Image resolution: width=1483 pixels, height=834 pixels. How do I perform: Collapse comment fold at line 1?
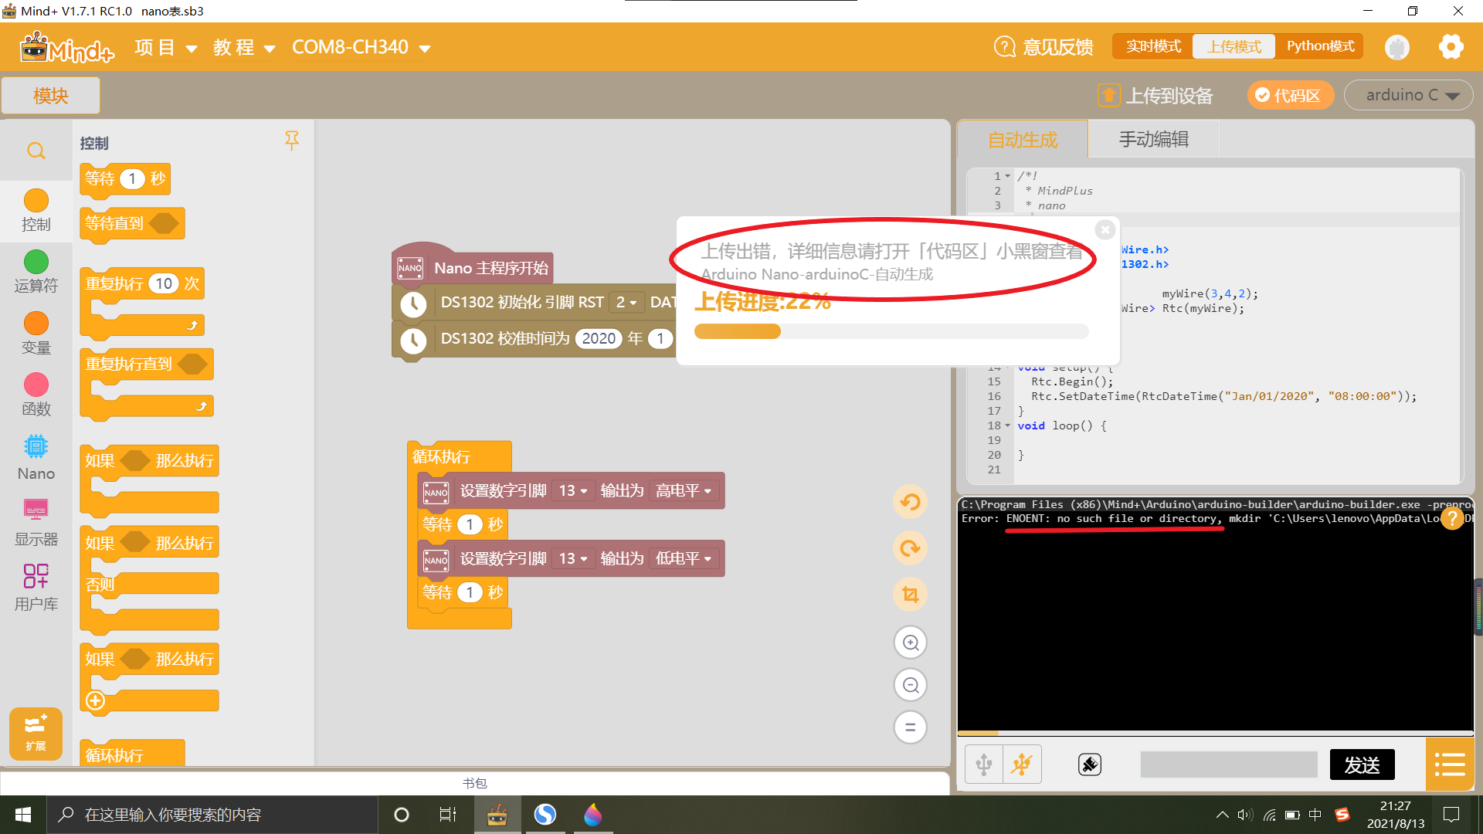1008,176
